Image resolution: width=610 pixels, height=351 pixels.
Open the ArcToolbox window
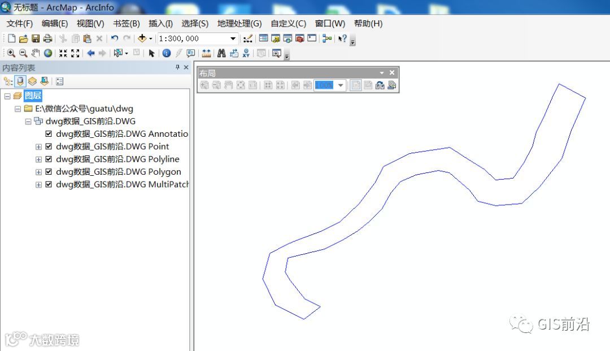click(299, 38)
